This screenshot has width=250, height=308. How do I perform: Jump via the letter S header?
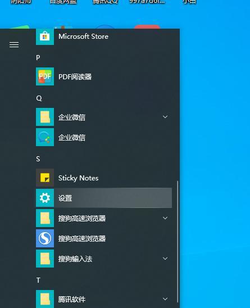click(38, 158)
